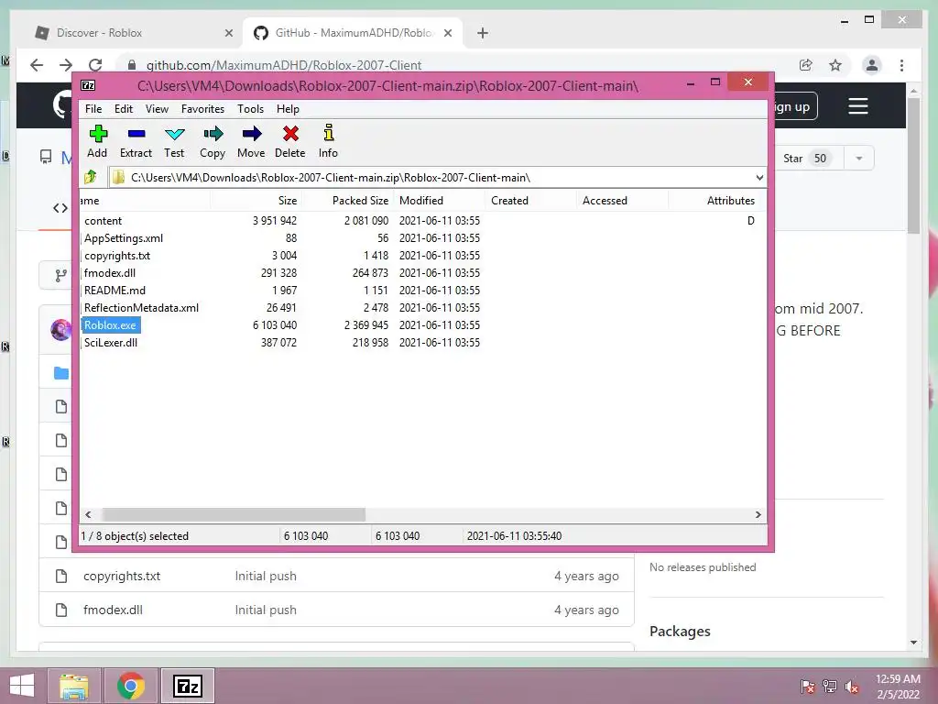Bookmark this page with the star icon
Image resolution: width=938 pixels, height=704 pixels.
(835, 65)
